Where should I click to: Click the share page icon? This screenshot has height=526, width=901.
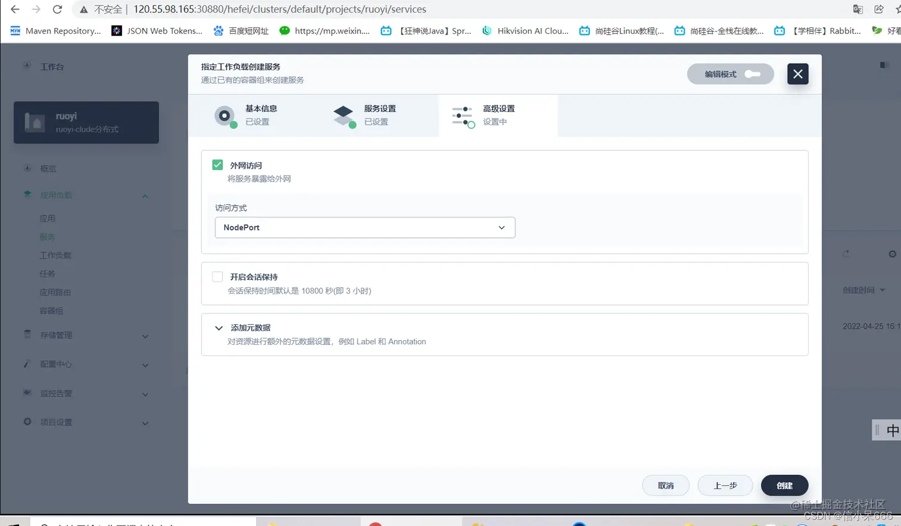879,9
